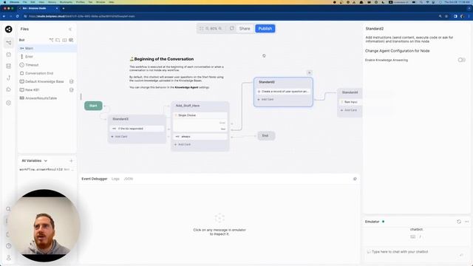Add Card in Standard4 node
The width and height of the screenshot is (473, 266).
(x=349, y=110)
